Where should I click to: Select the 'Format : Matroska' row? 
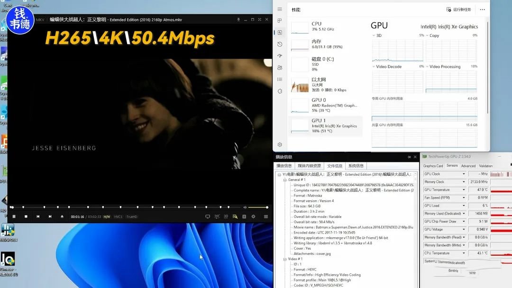point(308,196)
